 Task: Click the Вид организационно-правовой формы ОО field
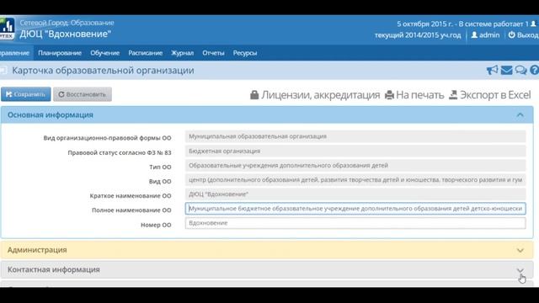coord(355,136)
